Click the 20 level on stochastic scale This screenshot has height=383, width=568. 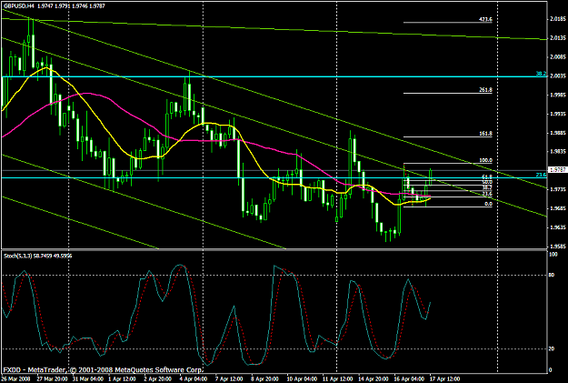pyautogui.click(x=552, y=349)
